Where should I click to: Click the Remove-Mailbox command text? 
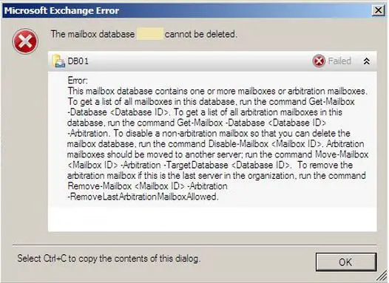[99, 186]
